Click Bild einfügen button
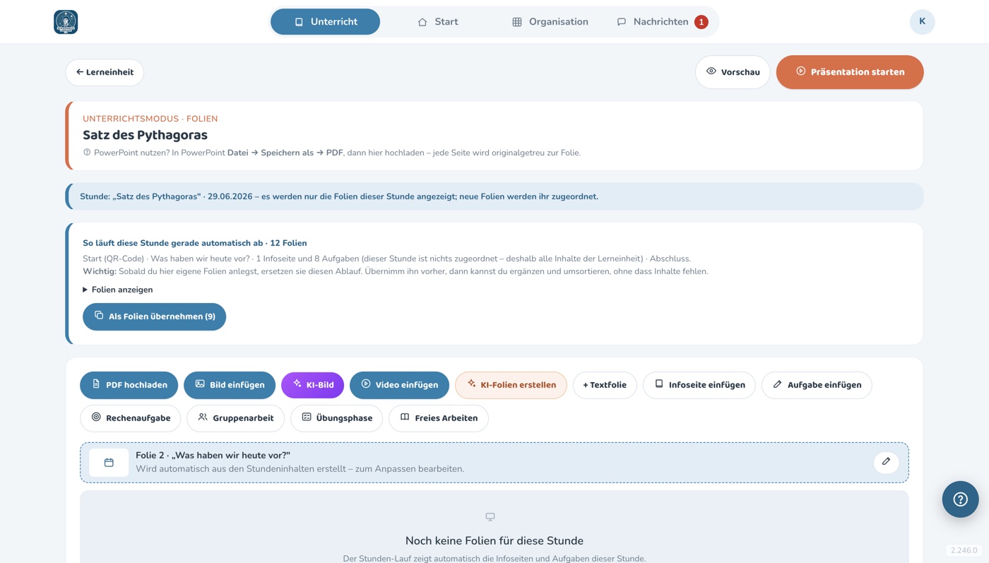Image resolution: width=989 pixels, height=563 pixels. point(230,385)
